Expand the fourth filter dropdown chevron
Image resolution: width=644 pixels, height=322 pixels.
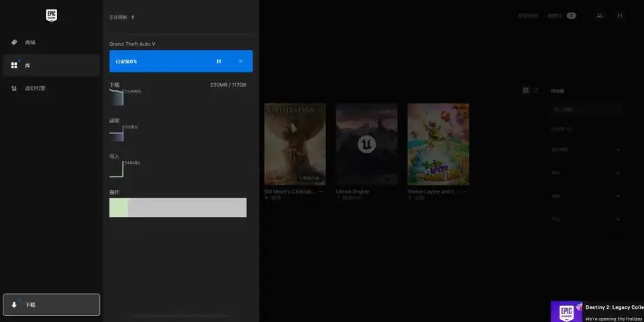618,219
